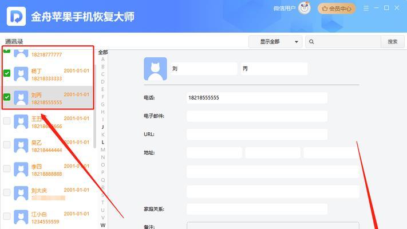The height and width of the screenshot is (229, 407).
Task: Check the 江小白 contact checkbox
Action: pyautogui.click(x=7, y=216)
